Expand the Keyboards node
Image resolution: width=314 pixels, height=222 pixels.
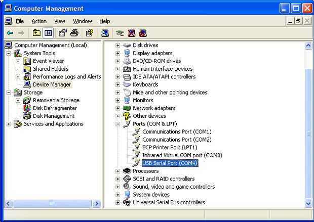[117, 84]
